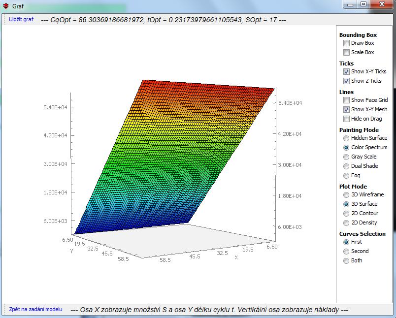Image resolution: width=396 pixels, height=318 pixels.
Task: Click the X axis letter label
Action: [236, 257]
